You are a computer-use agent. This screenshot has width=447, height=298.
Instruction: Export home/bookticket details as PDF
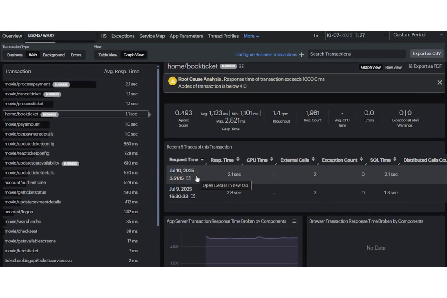click(x=425, y=66)
